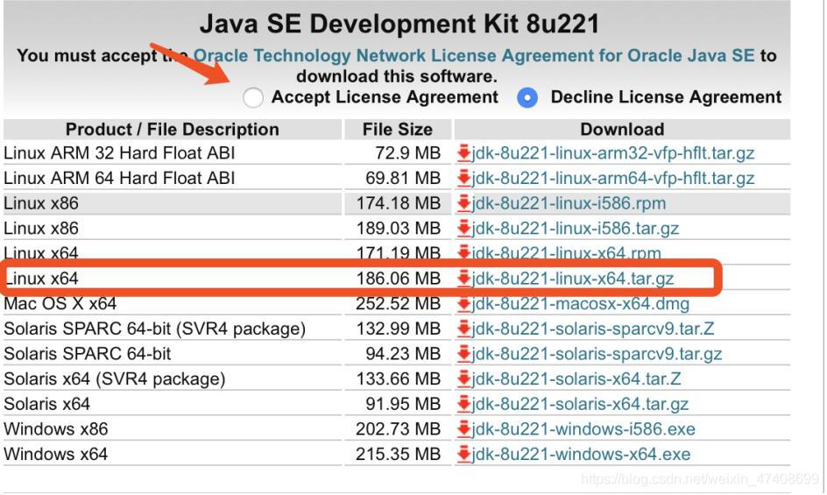Click download icon beside windows-i586.exe

pos(463,429)
